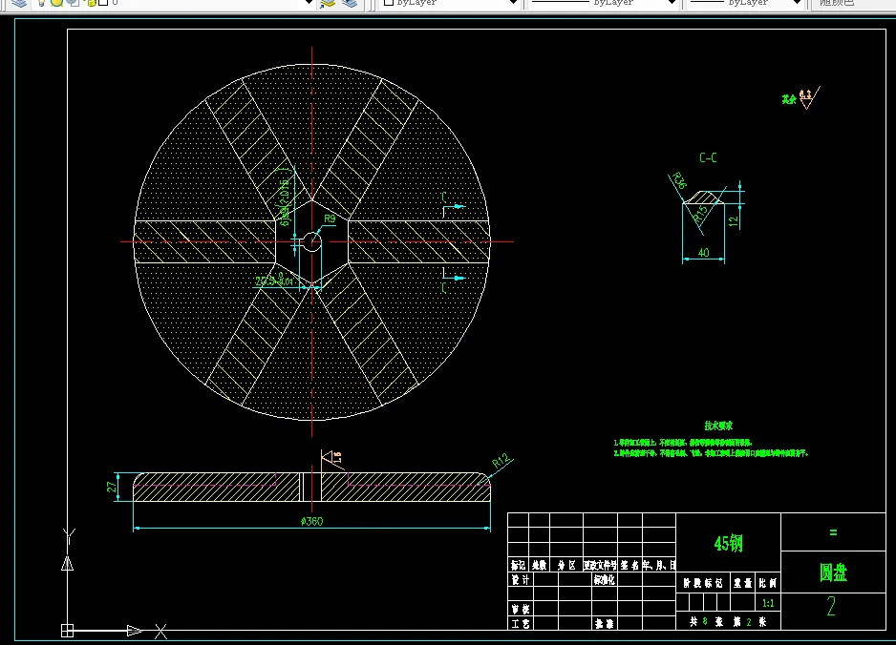This screenshot has height=645, width=896.
Task: Click the UCS origin icon
Action: click(x=68, y=631)
